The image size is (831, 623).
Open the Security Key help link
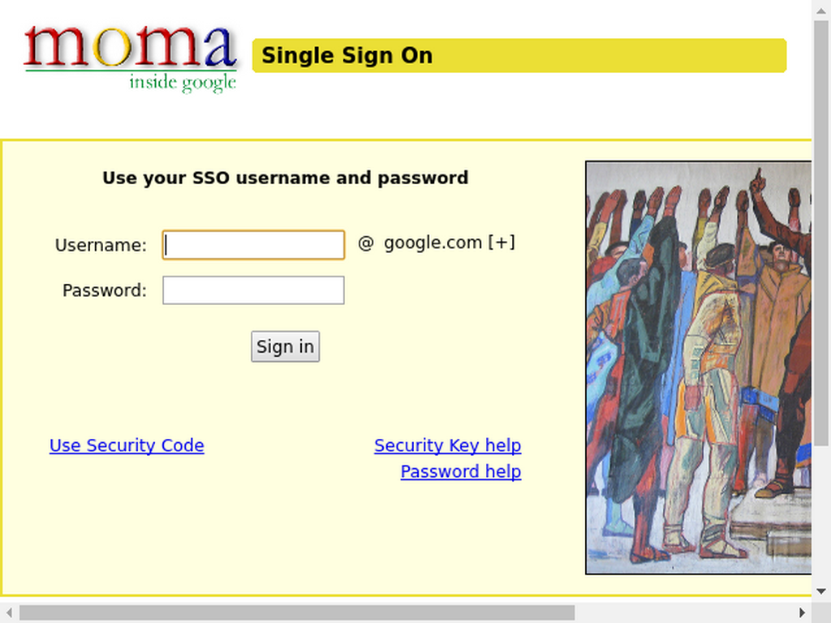click(448, 445)
